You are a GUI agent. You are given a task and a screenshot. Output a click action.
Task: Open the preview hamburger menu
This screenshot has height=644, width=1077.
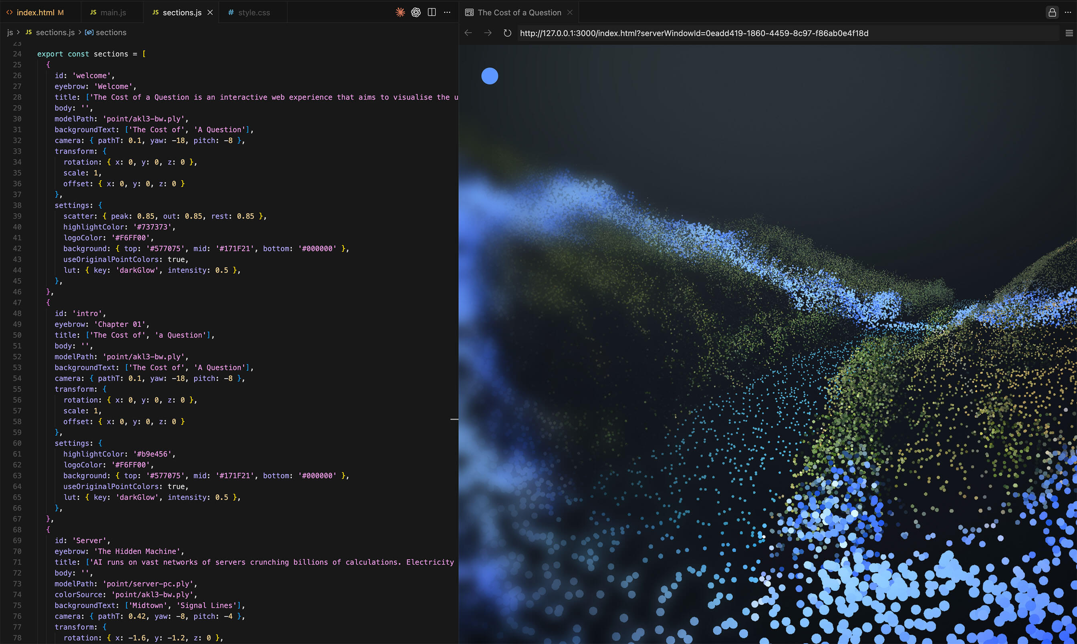1069,33
